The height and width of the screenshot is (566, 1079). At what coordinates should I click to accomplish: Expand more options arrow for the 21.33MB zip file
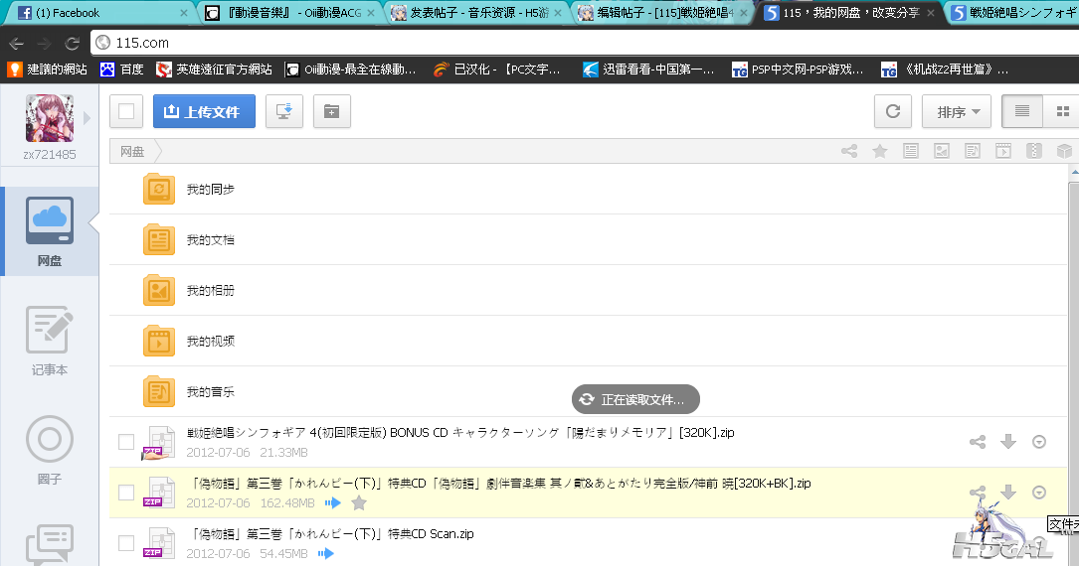1039,442
